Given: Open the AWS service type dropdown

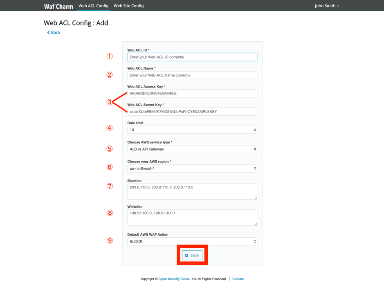Looking at the screenshot, I should pyautogui.click(x=192, y=149).
